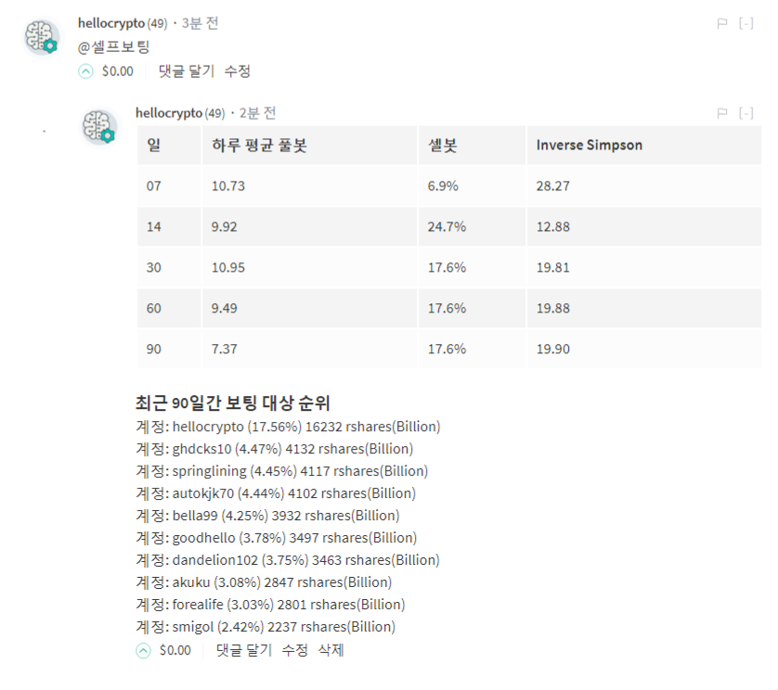This screenshot has height=690, width=778.
Task: Open $0.00 payout of first comment
Action: coord(118,71)
